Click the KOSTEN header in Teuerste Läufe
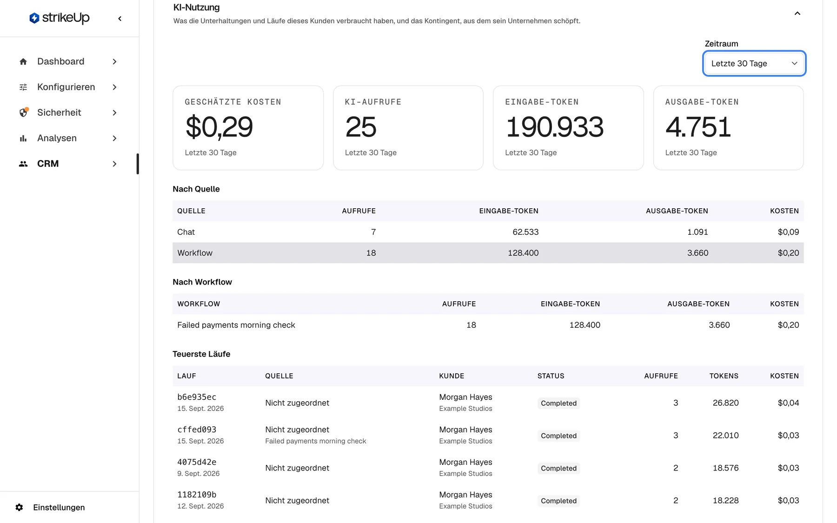The height and width of the screenshot is (523, 837). coord(784,376)
